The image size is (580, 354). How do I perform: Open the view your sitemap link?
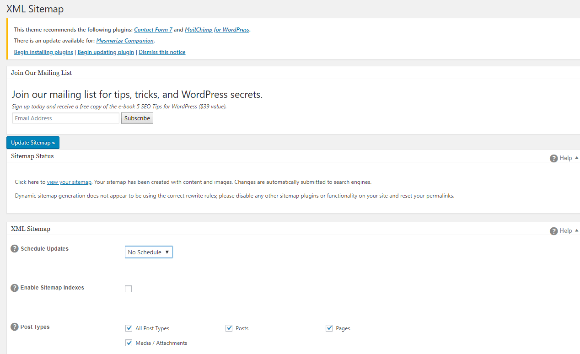click(x=69, y=182)
